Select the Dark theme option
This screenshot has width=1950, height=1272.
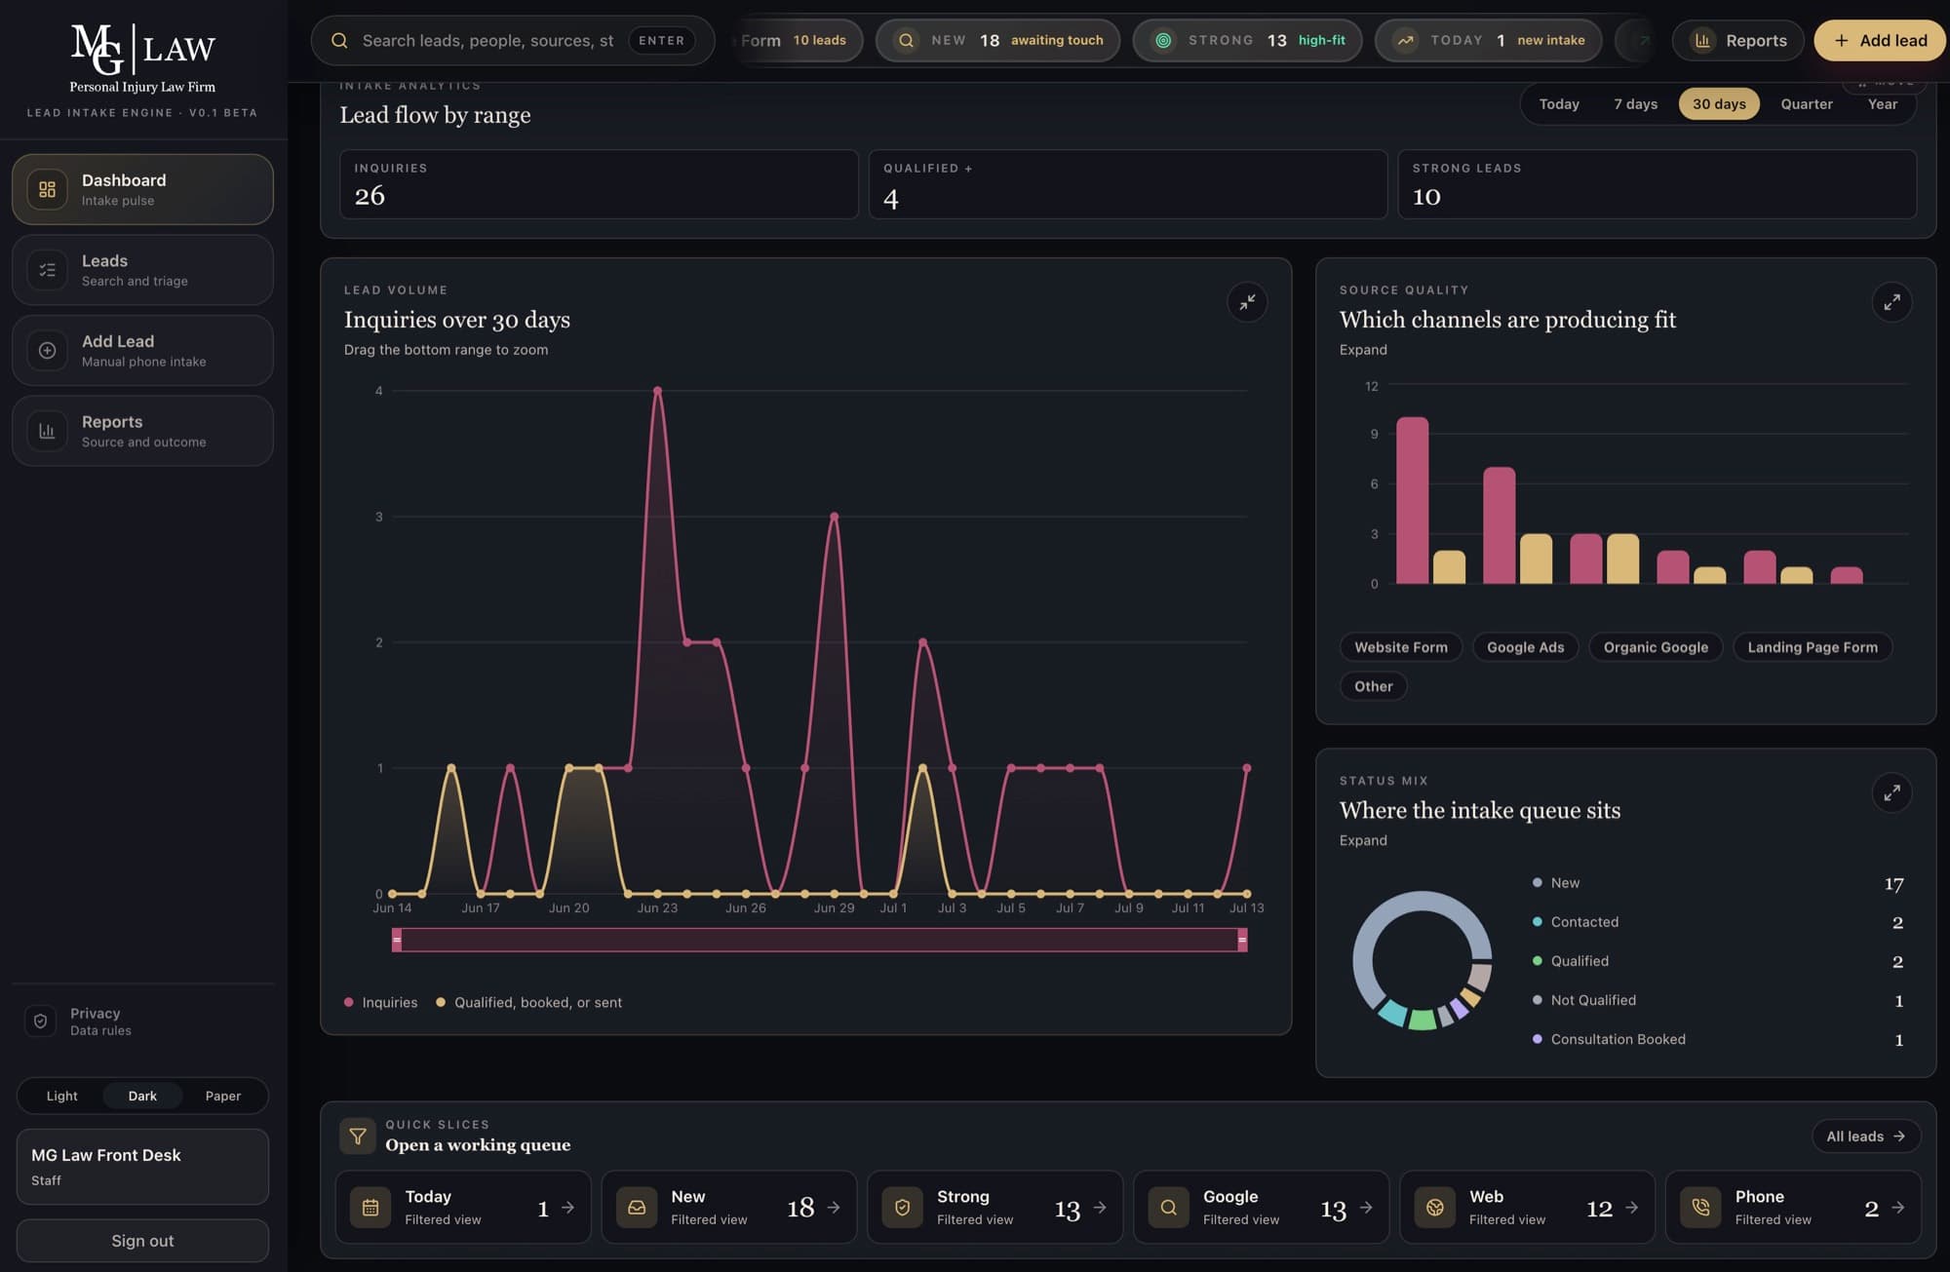coord(142,1097)
